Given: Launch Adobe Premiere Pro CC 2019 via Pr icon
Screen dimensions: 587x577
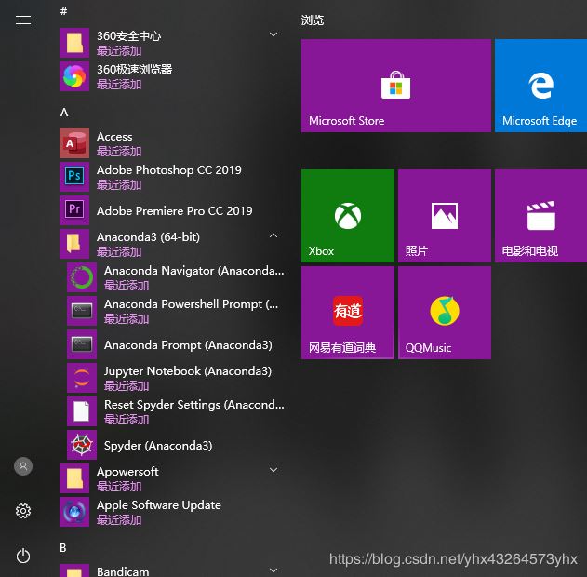Looking at the screenshot, I should tap(74, 210).
